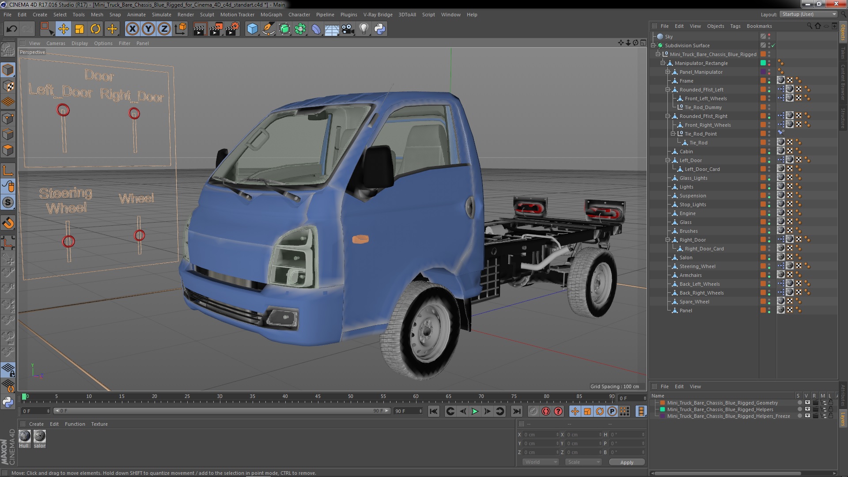This screenshot has width=848, height=477.
Task: Open viewport Cameras menu
Action: click(x=56, y=43)
